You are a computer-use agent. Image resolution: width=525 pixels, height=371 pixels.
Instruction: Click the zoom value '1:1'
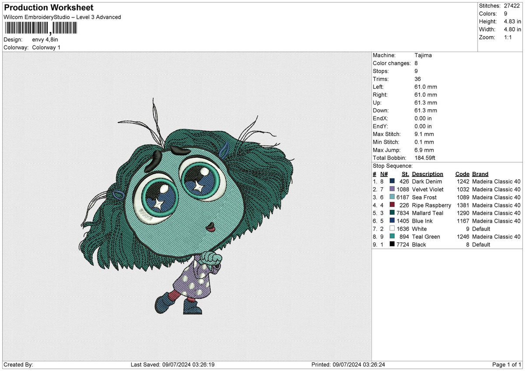[507, 37]
